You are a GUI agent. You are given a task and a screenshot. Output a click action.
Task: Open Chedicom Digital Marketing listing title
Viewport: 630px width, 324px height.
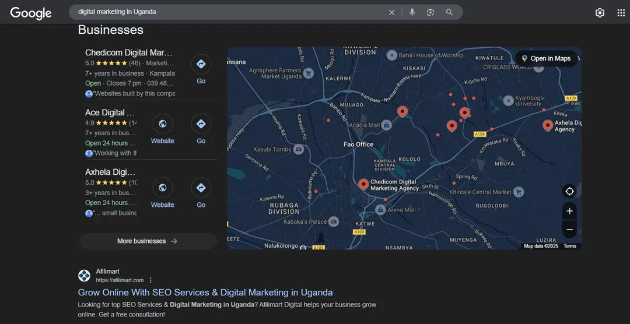point(128,52)
